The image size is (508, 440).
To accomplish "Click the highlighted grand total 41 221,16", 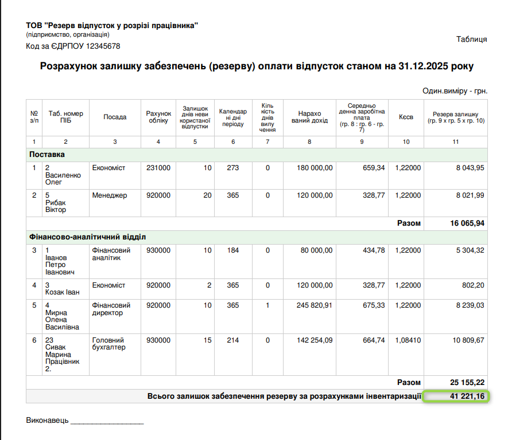I will click(x=456, y=396).
